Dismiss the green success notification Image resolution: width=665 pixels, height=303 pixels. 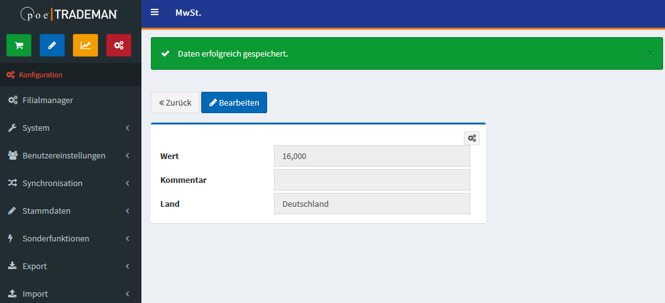pyautogui.click(x=650, y=53)
